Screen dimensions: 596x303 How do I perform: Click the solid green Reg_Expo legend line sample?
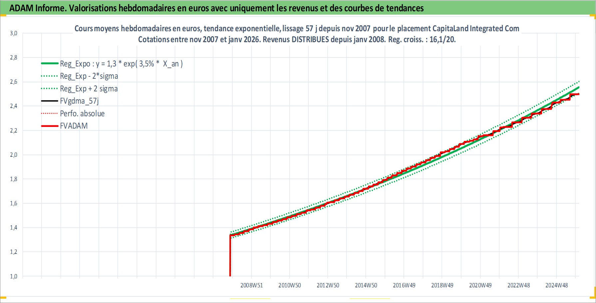coord(50,63)
